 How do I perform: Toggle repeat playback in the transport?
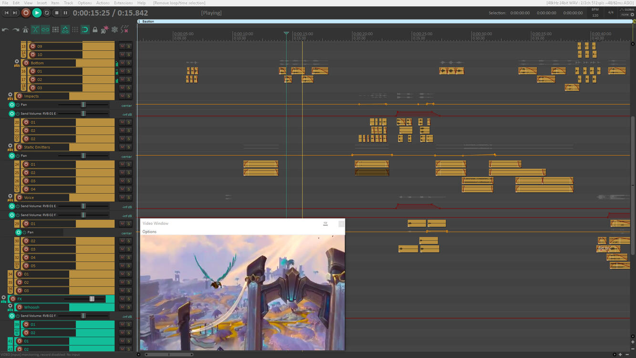[47, 13]
